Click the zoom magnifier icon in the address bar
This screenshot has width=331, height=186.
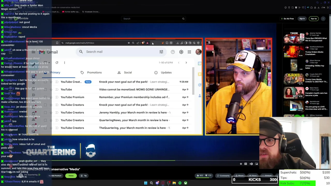click(133, 43)
